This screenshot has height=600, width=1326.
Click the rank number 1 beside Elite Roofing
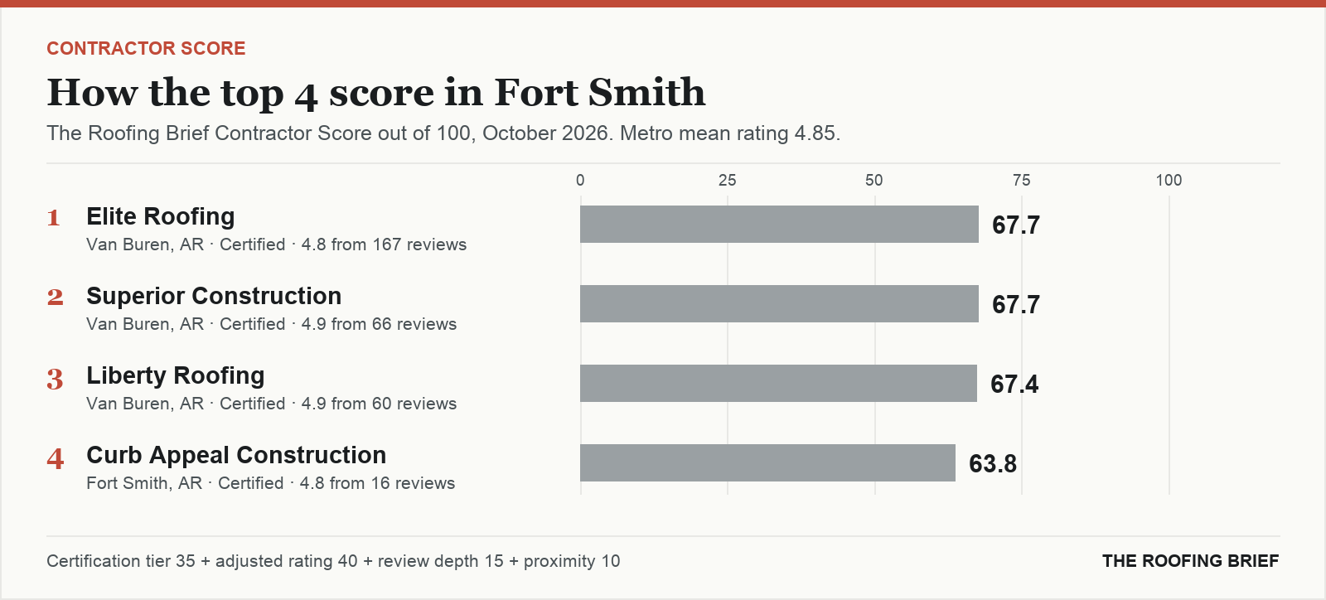54,218
